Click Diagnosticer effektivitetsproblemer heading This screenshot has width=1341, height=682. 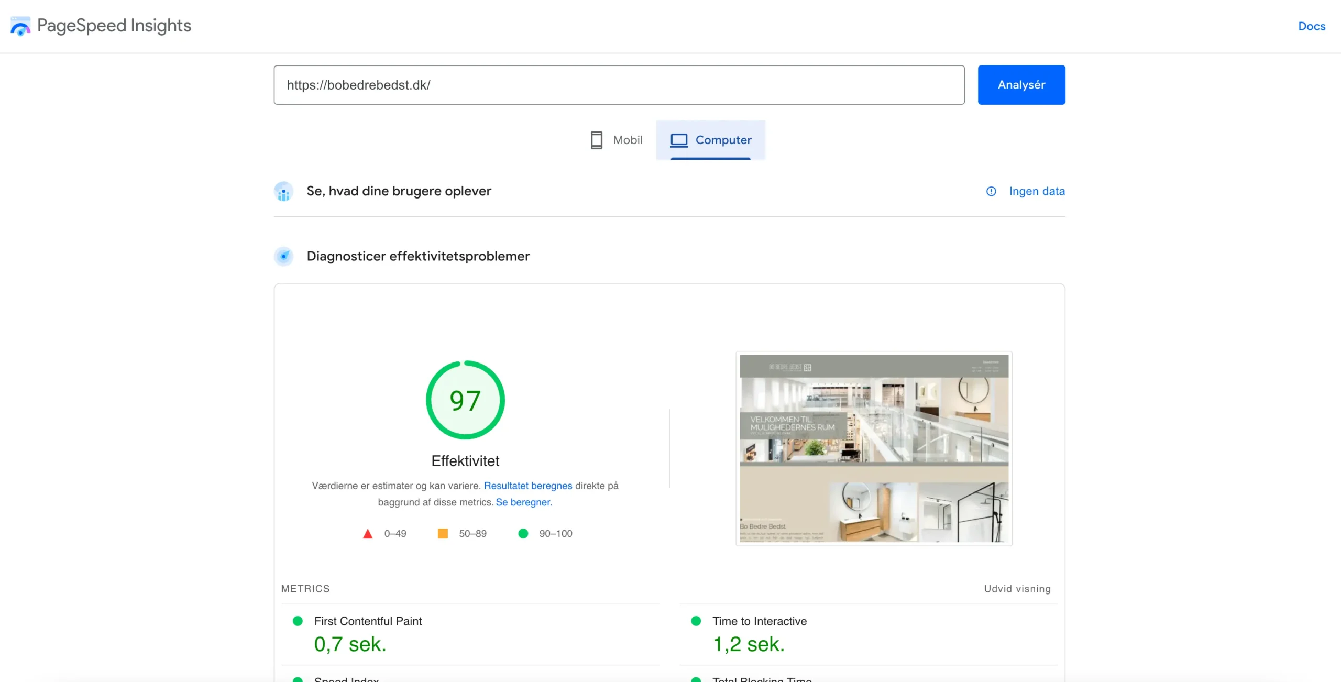pyautogui.click(x=418, y=256)
